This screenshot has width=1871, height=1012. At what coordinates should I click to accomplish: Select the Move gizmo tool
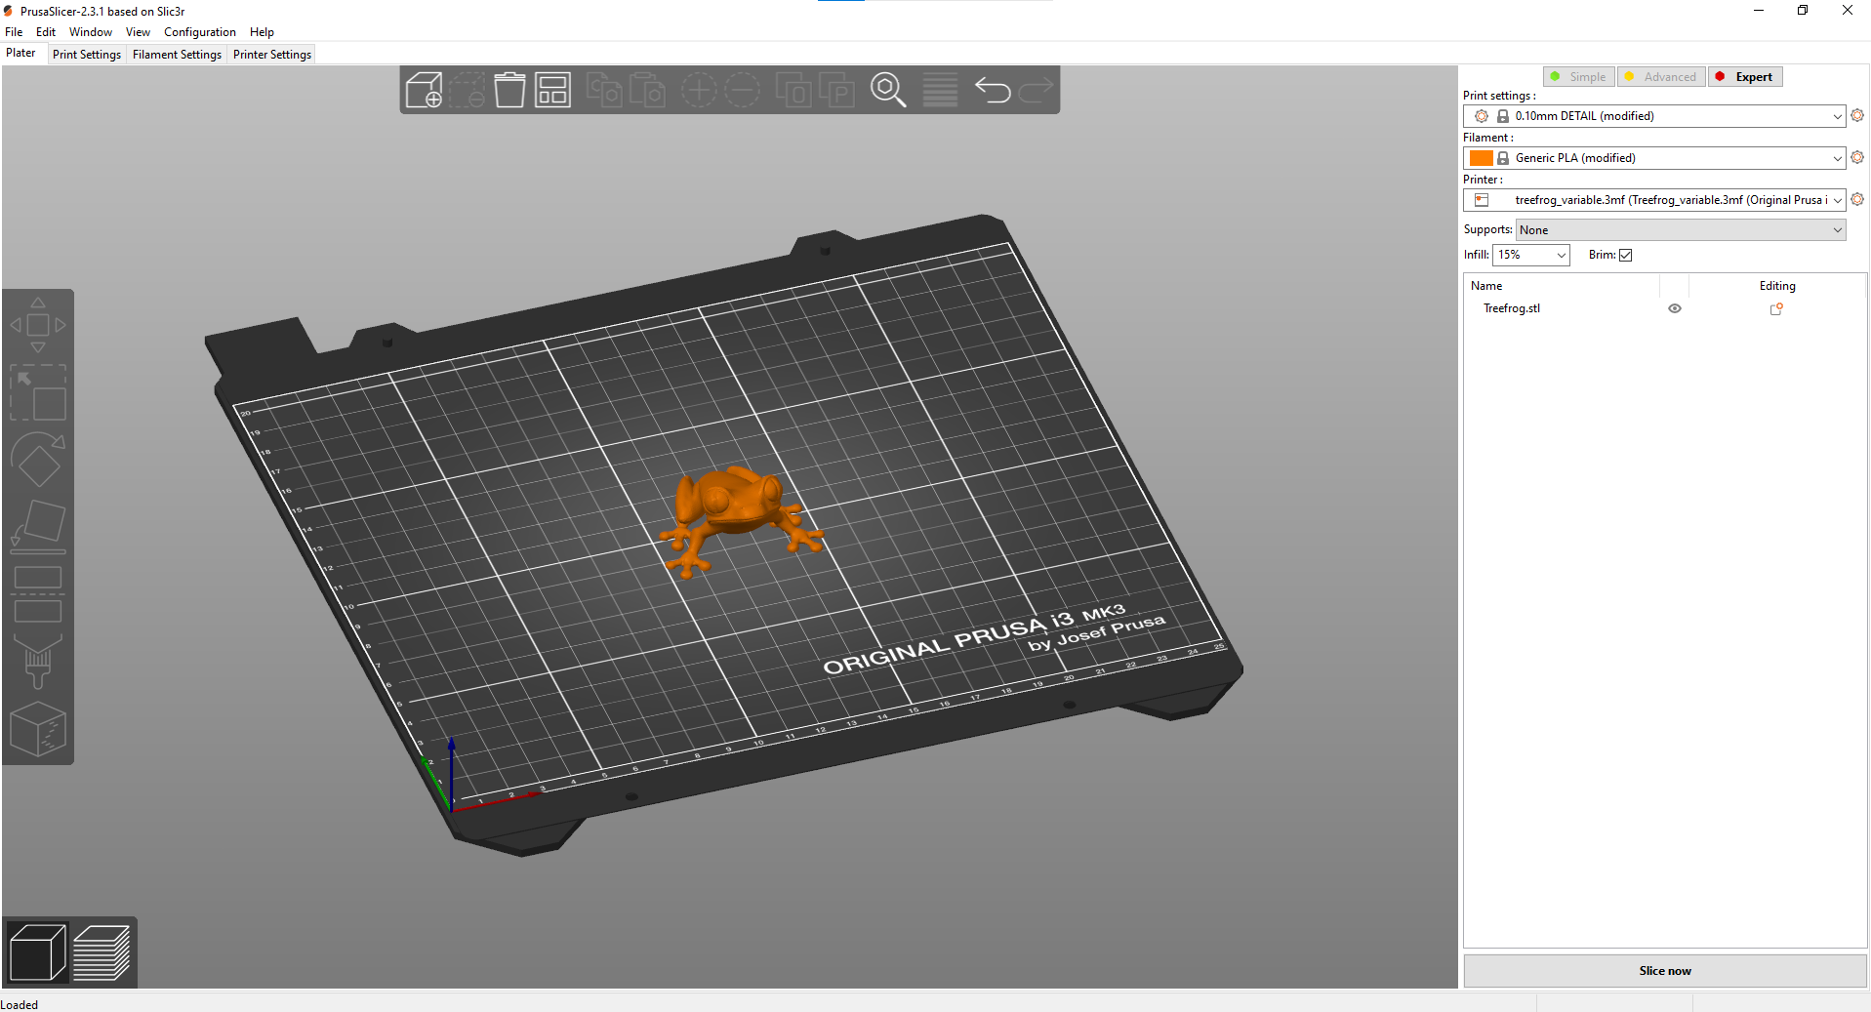pos(38,325)
